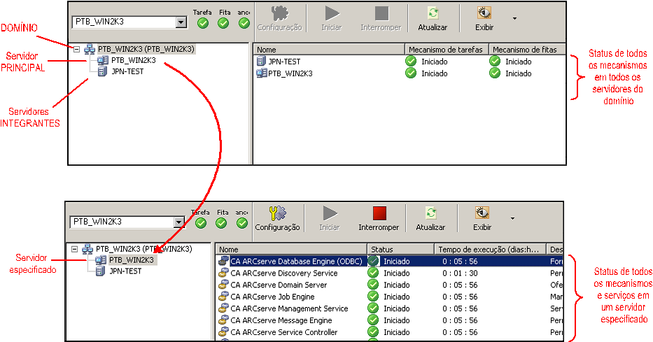This screenshot has height=342, width=653.
Task: Sort by Tempo de execução column
Action: tap(490, 250)
